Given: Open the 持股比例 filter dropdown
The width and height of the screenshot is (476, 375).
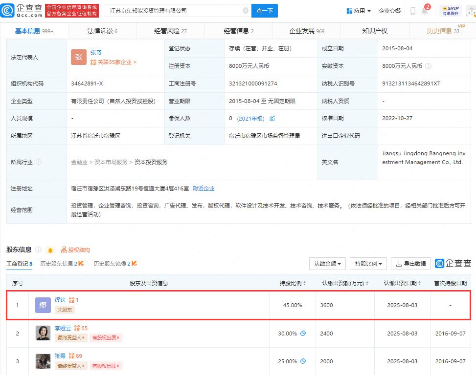Looking at the screenshot, I should click(368, 264).
